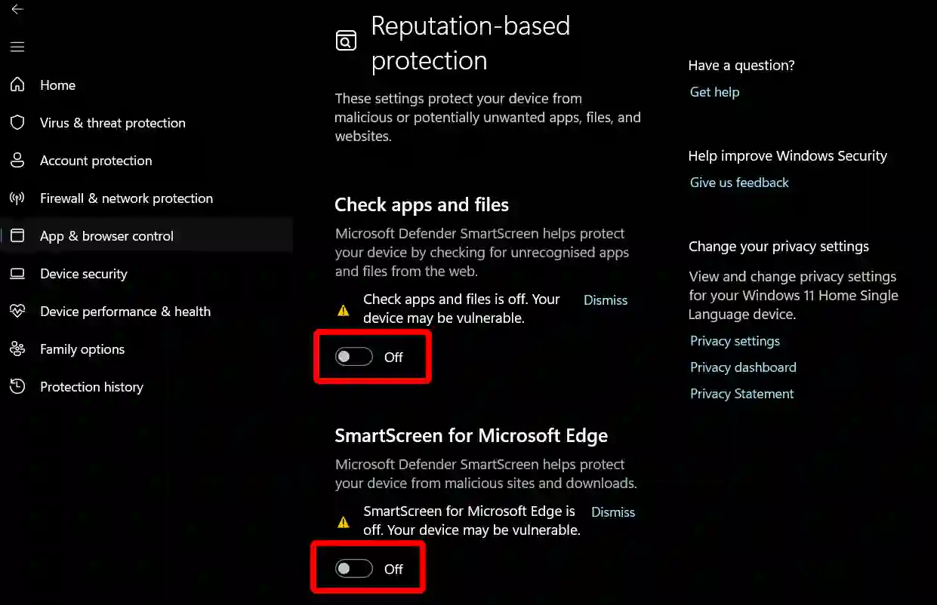Click the back arrow at top left
Screen dimensions: 937x605
(x=17, y=11)
